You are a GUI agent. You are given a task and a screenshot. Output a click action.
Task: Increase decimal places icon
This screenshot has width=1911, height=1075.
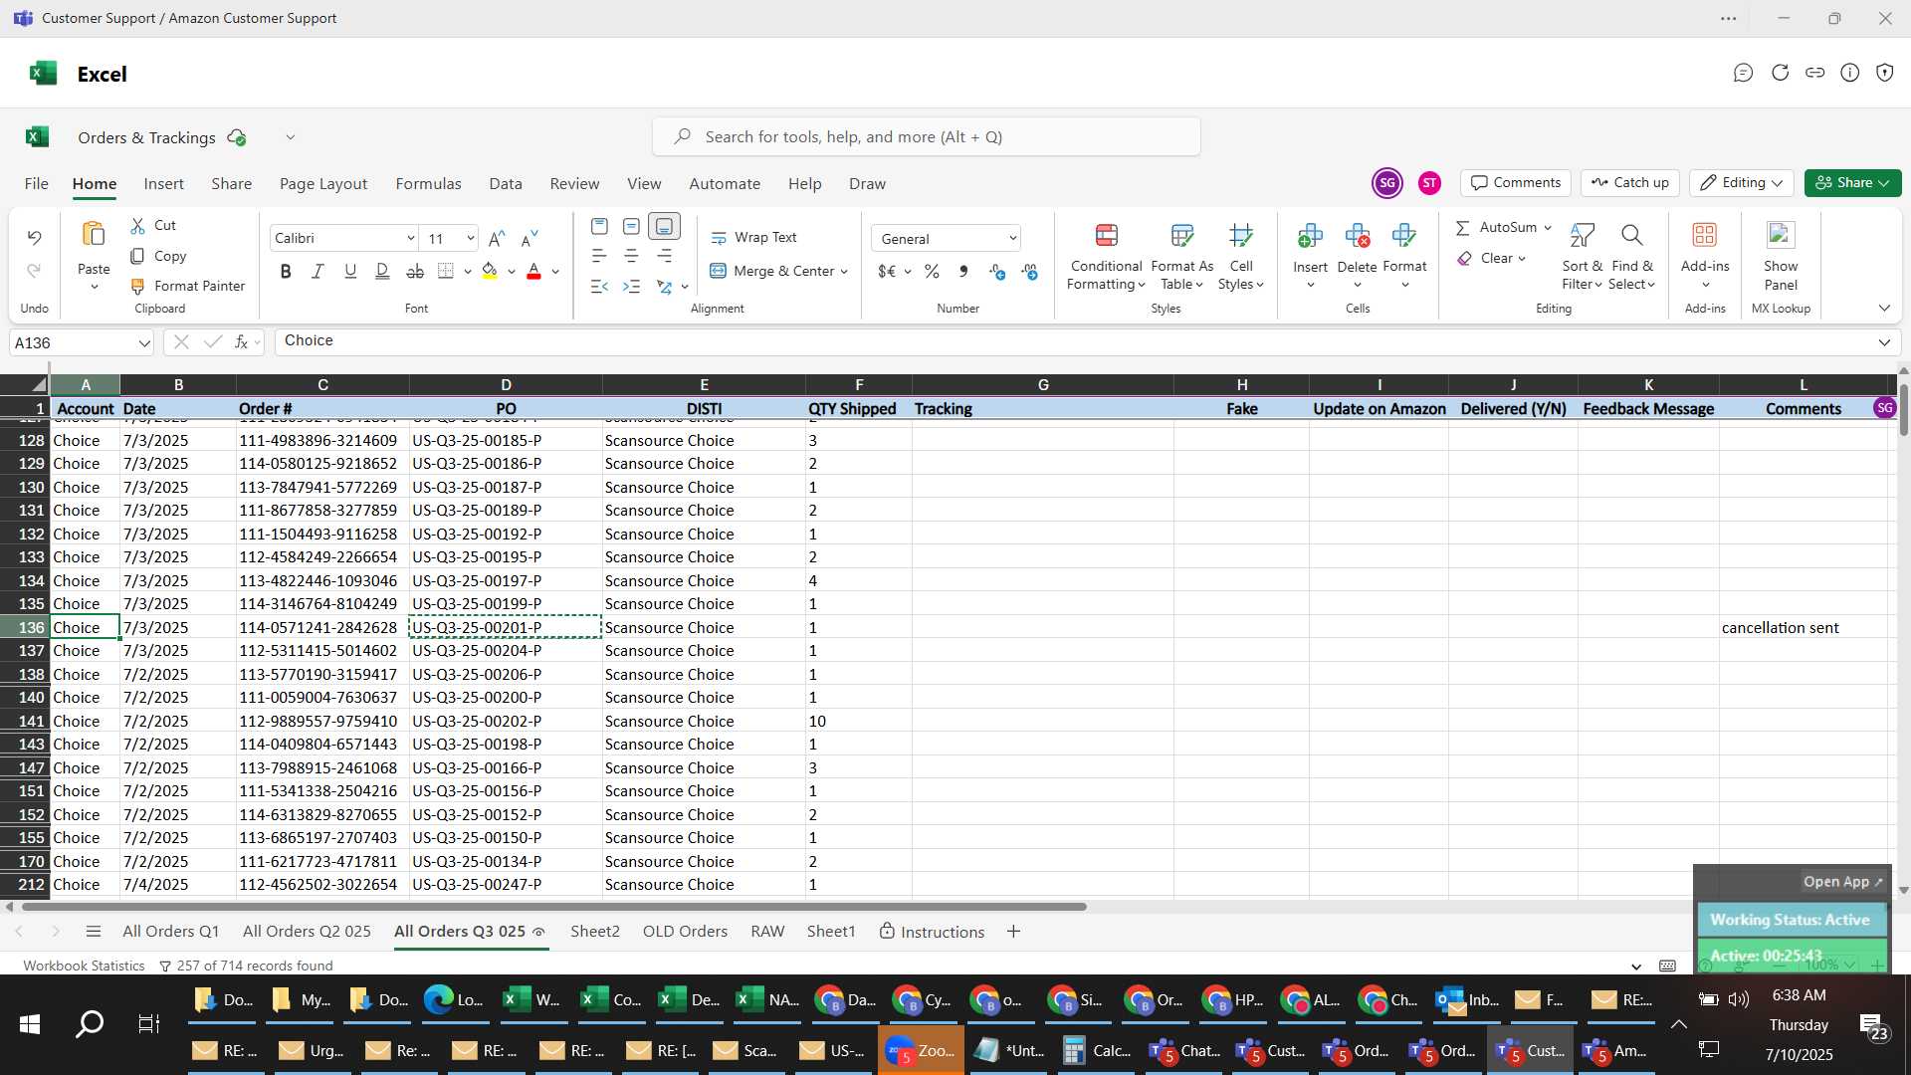pos(997,271)
